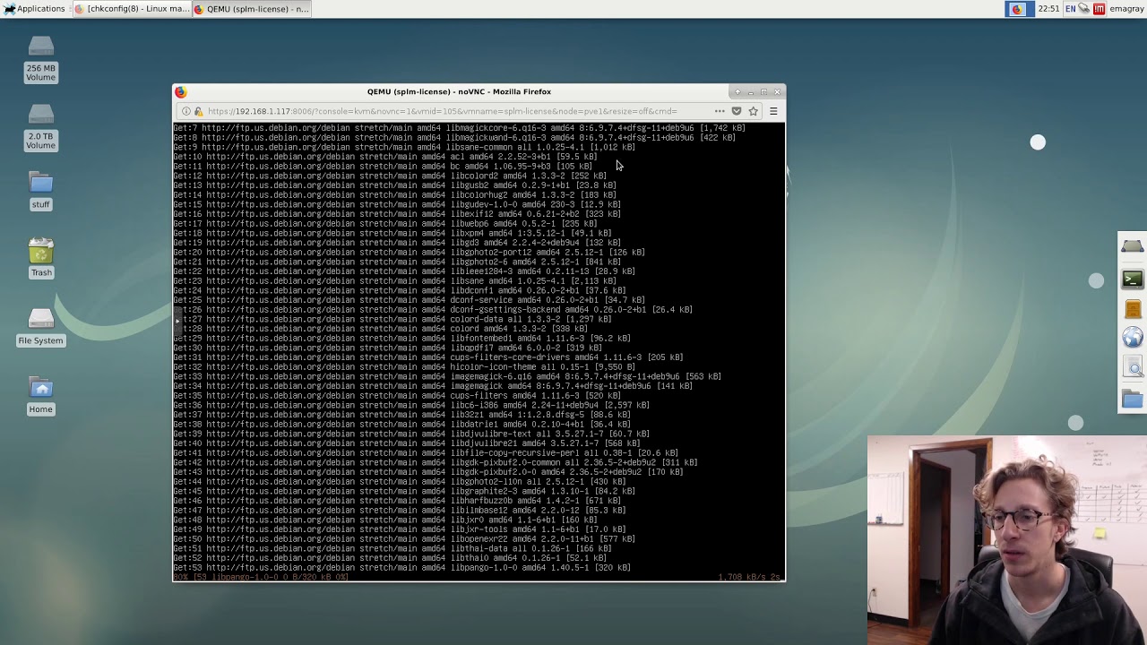Open the 256 MB Volume desktop icon
Image resolution: width=1147 pixels, height=645 pixels.
(x=40, y=59)
